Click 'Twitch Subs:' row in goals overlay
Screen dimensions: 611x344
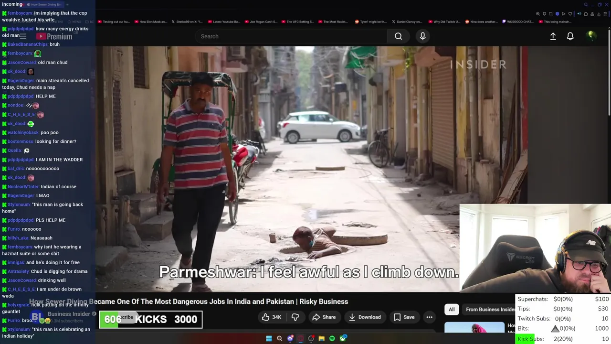tap(563, 319)
